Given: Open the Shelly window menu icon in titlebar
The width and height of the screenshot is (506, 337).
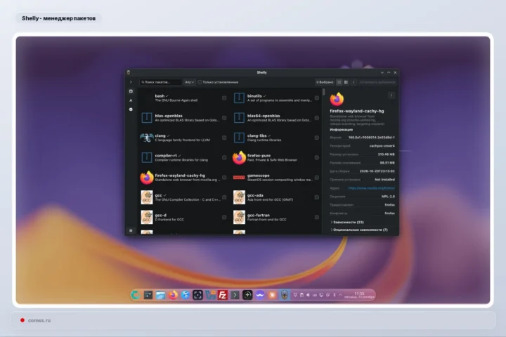Looking at the screenshot, I should [129, 72].
